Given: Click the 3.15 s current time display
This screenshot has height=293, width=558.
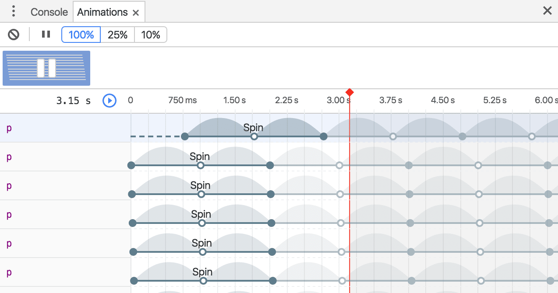Looking at the screenshot, I should [x=74, y=101].
